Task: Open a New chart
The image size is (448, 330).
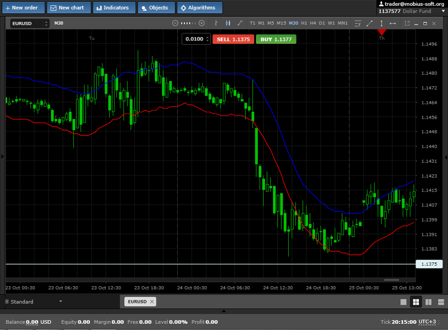Action: [x=69, y=8]
